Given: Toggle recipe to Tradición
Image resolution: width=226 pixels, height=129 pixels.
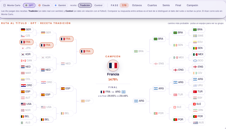Looking at the screenshot, I should (85, 5).
